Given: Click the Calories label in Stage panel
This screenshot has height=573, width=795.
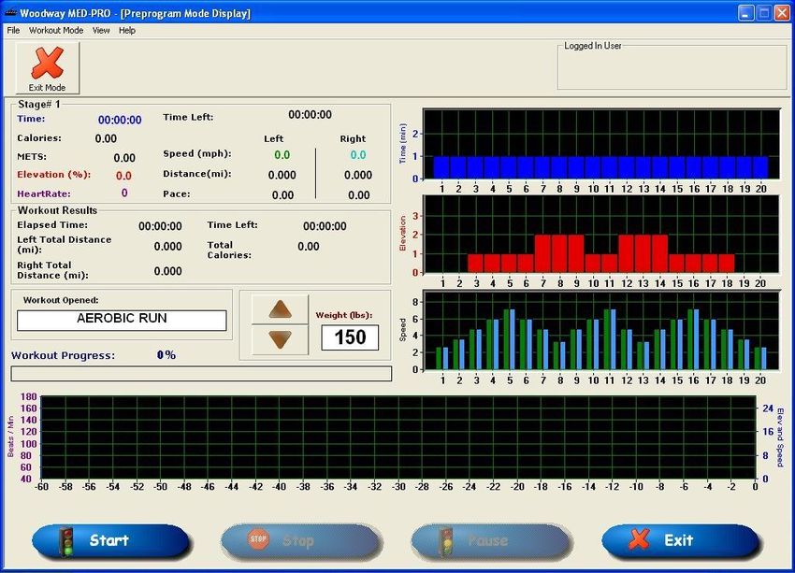Looking at the screenshot, I should coord(39,138).
